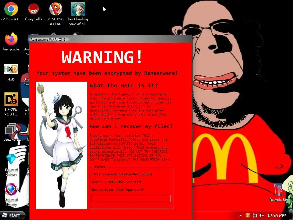The image size is (293, 220).
Task: Select the Firefox icon labeled furrycucks
Action: coord(11,42)
